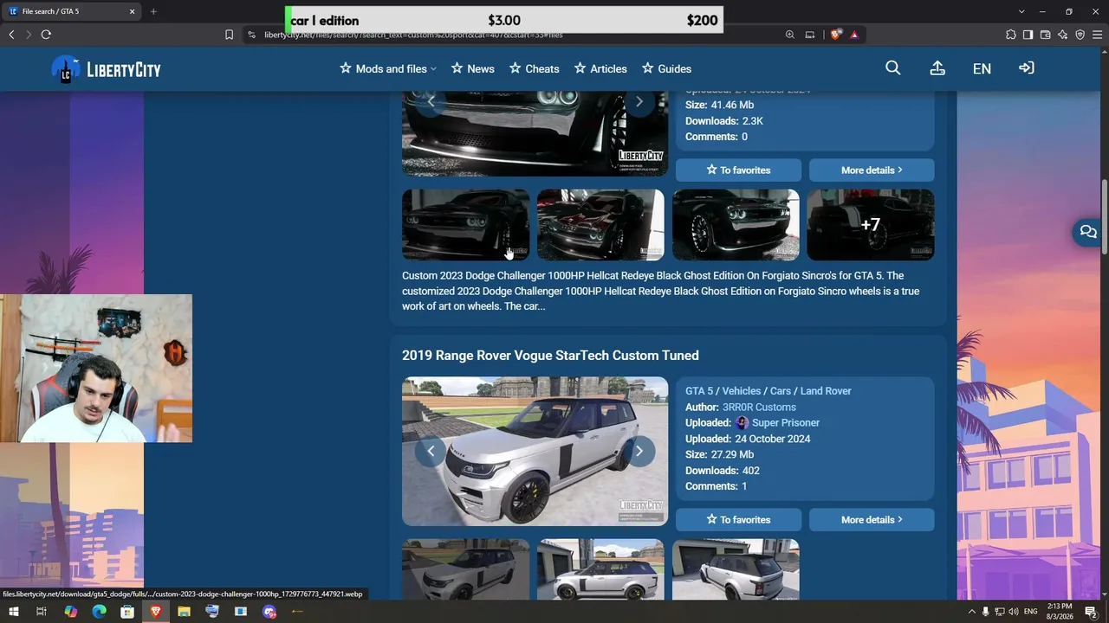Open the 2019 Range Rover Vogue StarTech title
Viewport: 1109px width, 623px height.
pos(550,356)
